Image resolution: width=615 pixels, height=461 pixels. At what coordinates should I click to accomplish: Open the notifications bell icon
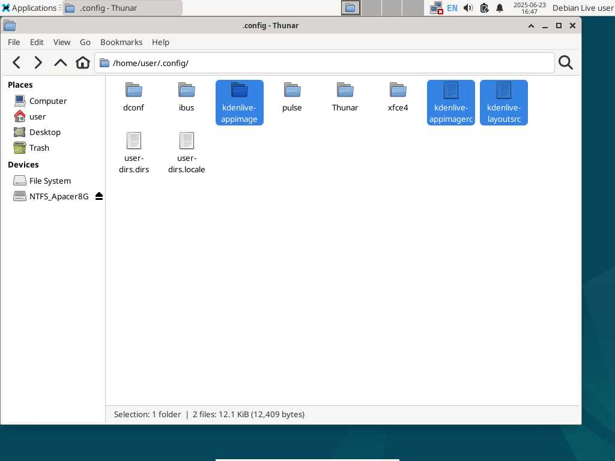click(500, 8)
